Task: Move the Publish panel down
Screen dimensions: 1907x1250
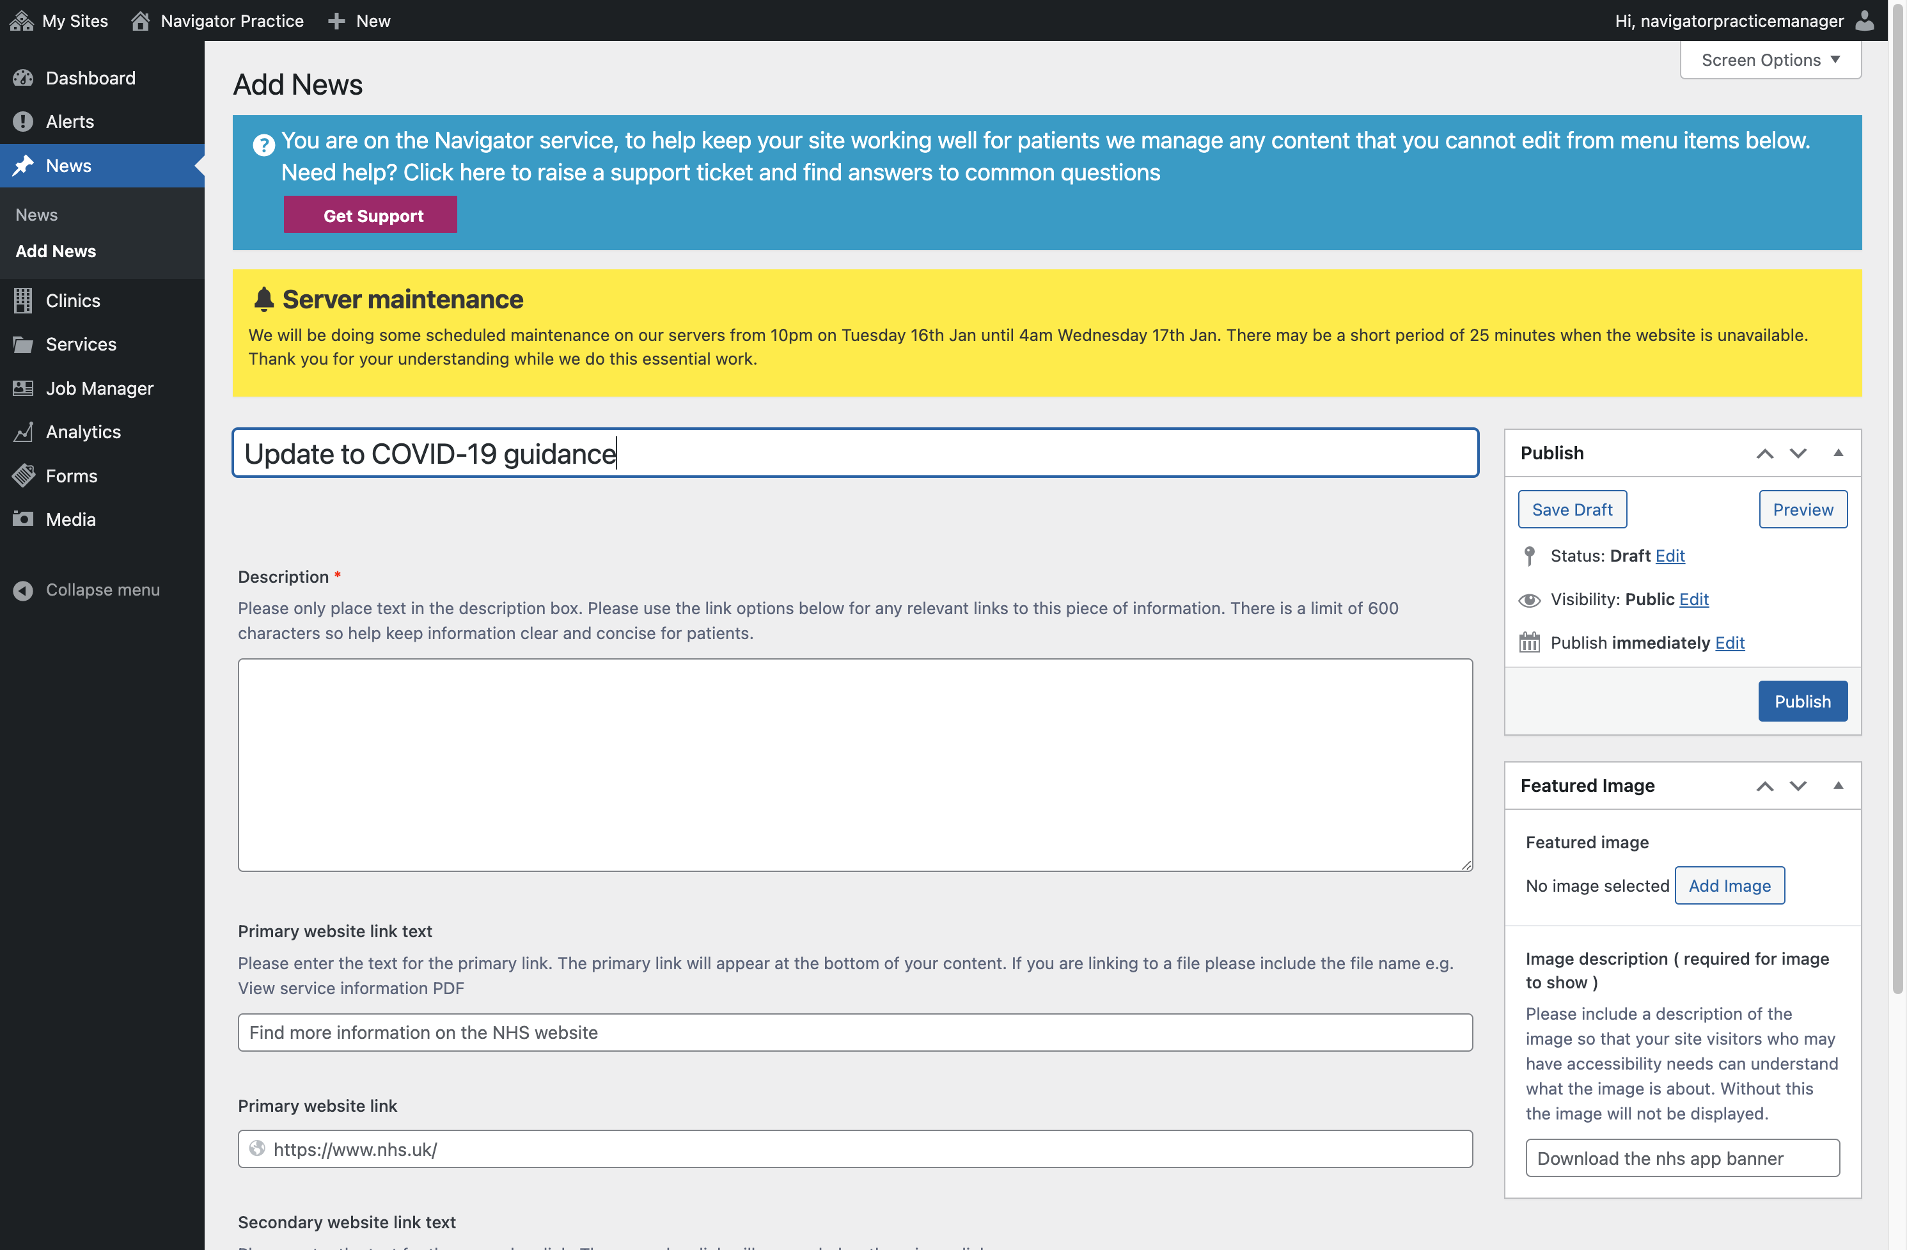Action: (1798, 454)
